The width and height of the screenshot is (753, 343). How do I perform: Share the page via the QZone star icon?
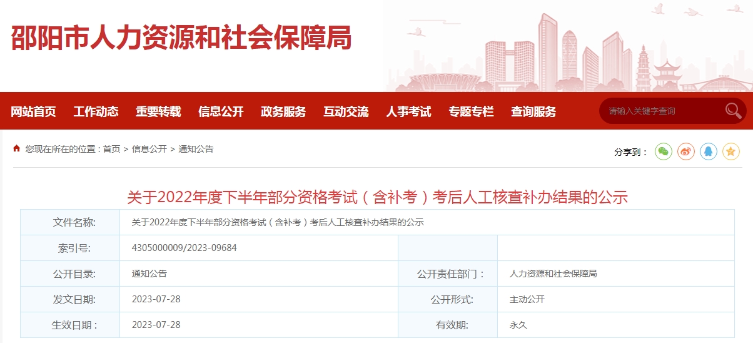pos(731,151)
